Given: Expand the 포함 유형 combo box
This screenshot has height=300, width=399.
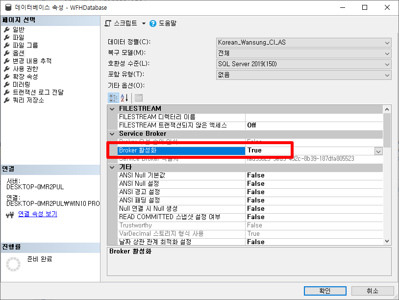Looking at the screenshot, I should pos(387,75).
